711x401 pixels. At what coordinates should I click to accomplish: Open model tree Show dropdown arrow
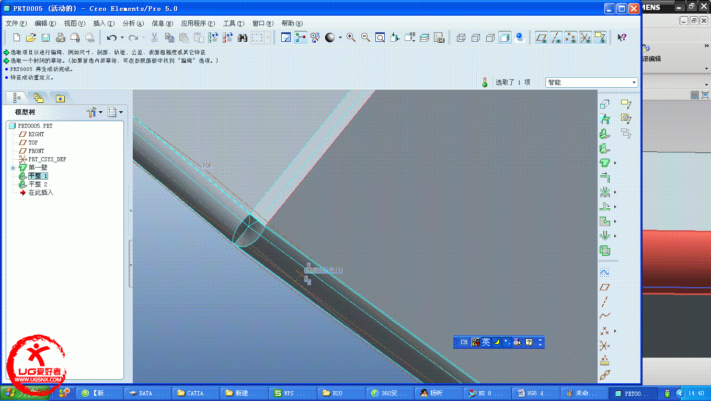click(121, 112)
